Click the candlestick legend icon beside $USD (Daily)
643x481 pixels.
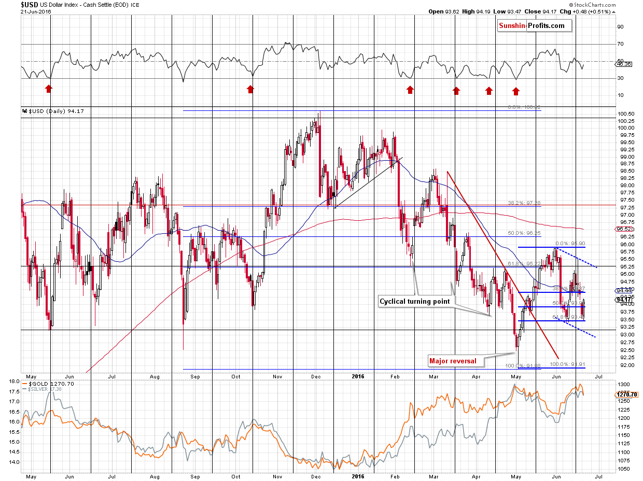tap(24, 110)
